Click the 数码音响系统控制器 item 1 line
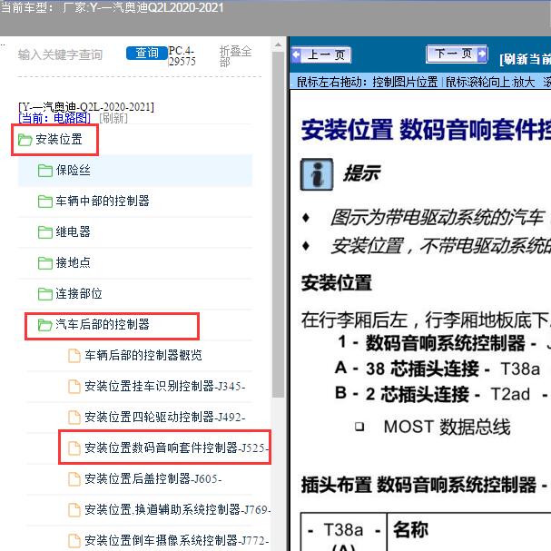551x551 pixels. [444, 342]
